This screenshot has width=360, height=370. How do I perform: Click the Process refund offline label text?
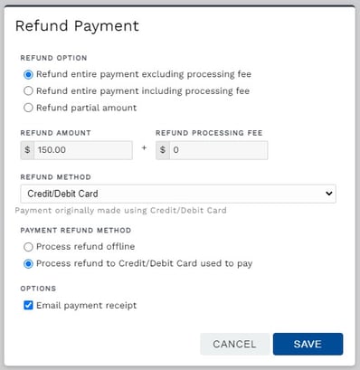[x=86, y=247]
